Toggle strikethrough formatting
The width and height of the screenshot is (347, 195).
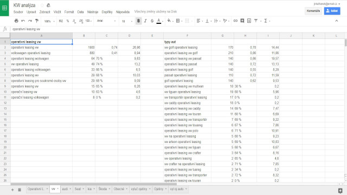point(152,21)
